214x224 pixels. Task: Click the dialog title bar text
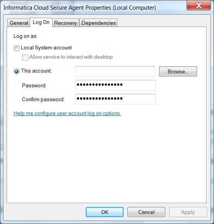80,8
